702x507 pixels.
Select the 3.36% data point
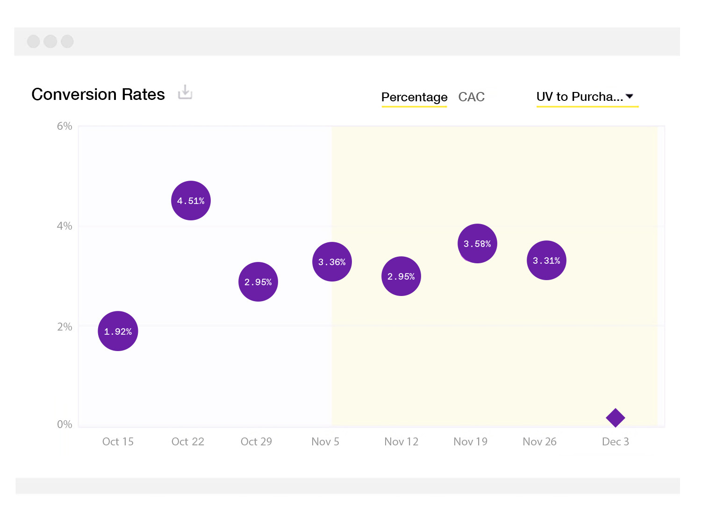332,262
